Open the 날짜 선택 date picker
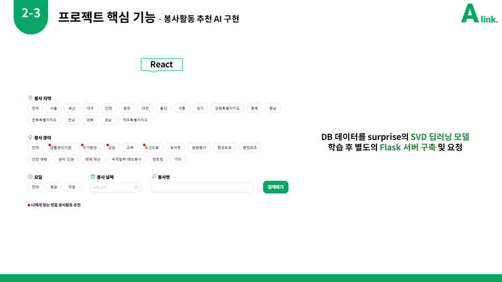The image size is (502, 282). click(x=115, y=187)
